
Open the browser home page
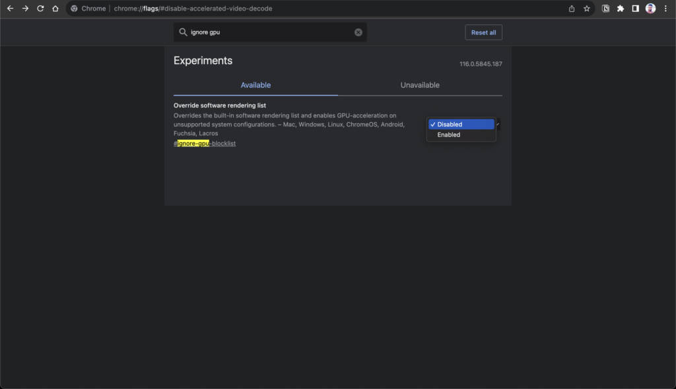click(x=55, y=9)
